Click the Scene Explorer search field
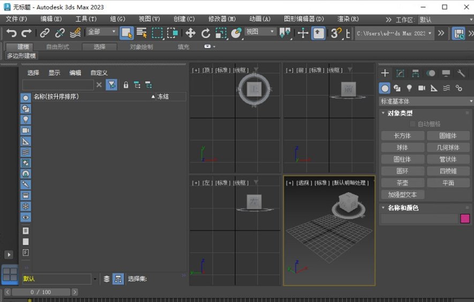Viewport: 474px width, 302px height. click(x=58, y=85)
